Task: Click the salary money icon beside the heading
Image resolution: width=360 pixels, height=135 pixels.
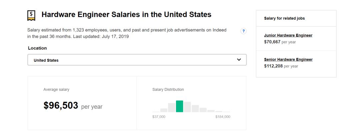Action: tap(31, 15)
